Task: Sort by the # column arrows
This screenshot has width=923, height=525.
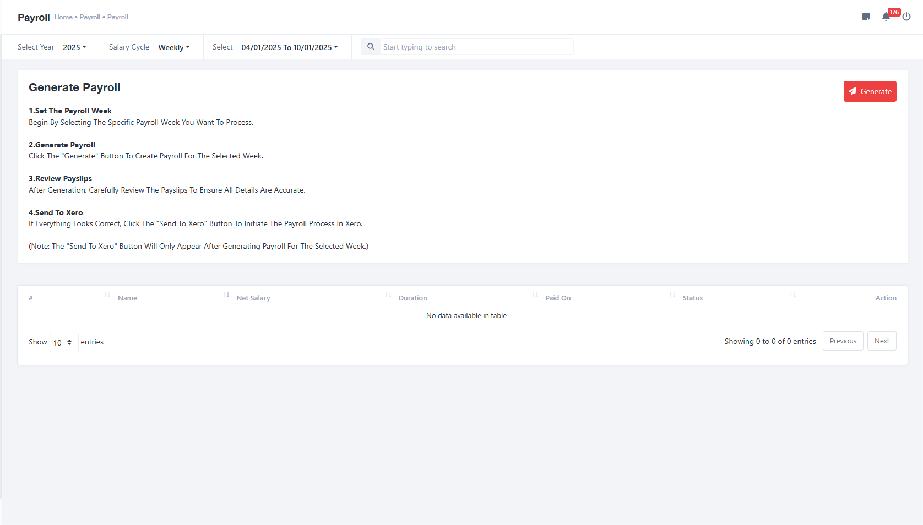Action: click(107, 296)
